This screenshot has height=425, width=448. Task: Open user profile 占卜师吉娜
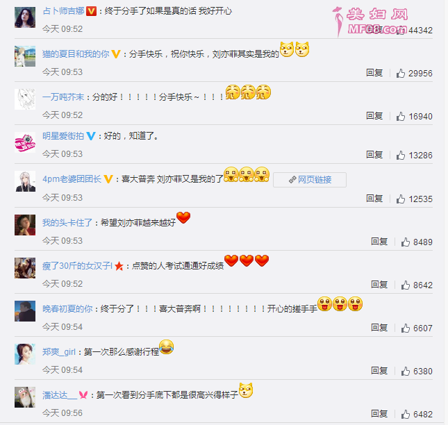[63, 11]
